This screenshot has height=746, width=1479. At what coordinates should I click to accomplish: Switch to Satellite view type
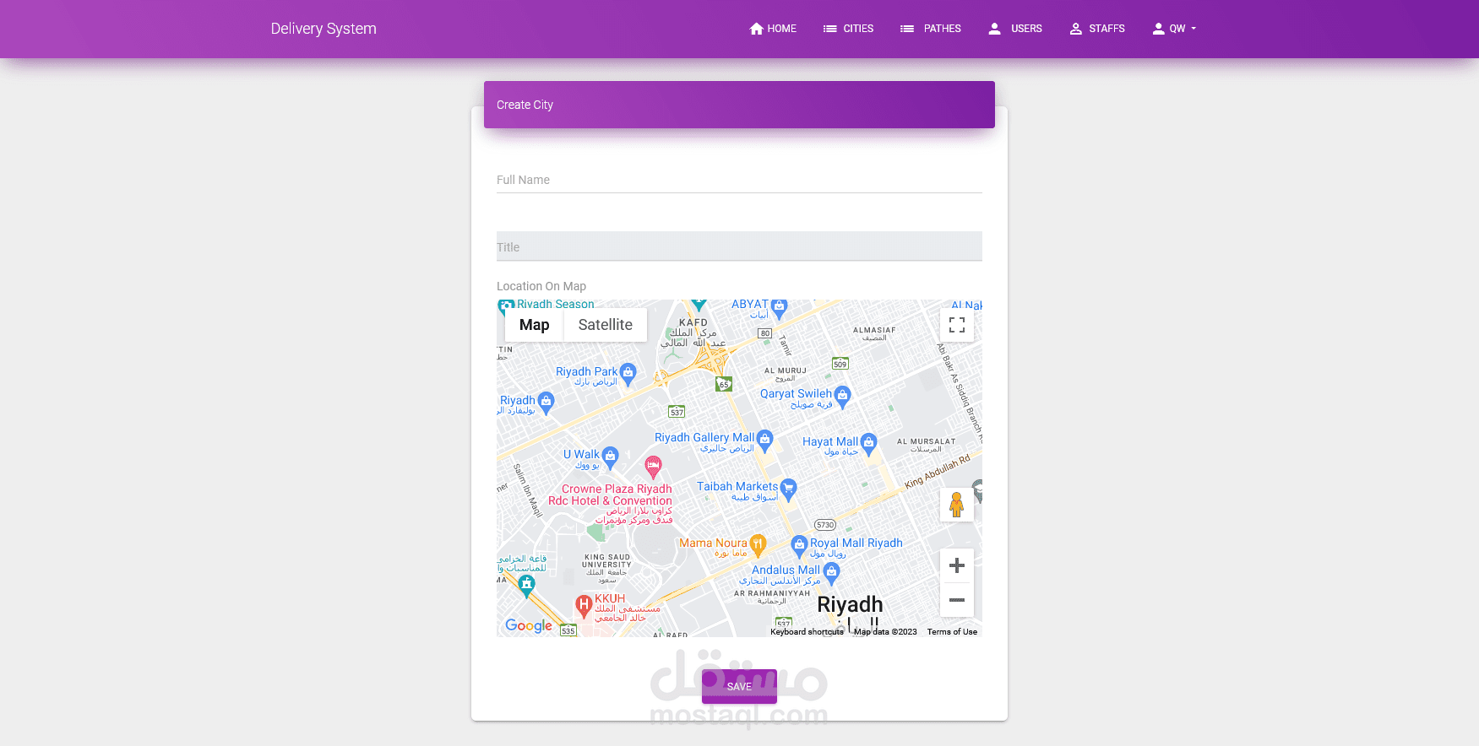[605, 325]
